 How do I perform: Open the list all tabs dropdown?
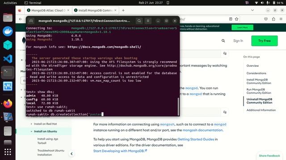pos(252,10)
